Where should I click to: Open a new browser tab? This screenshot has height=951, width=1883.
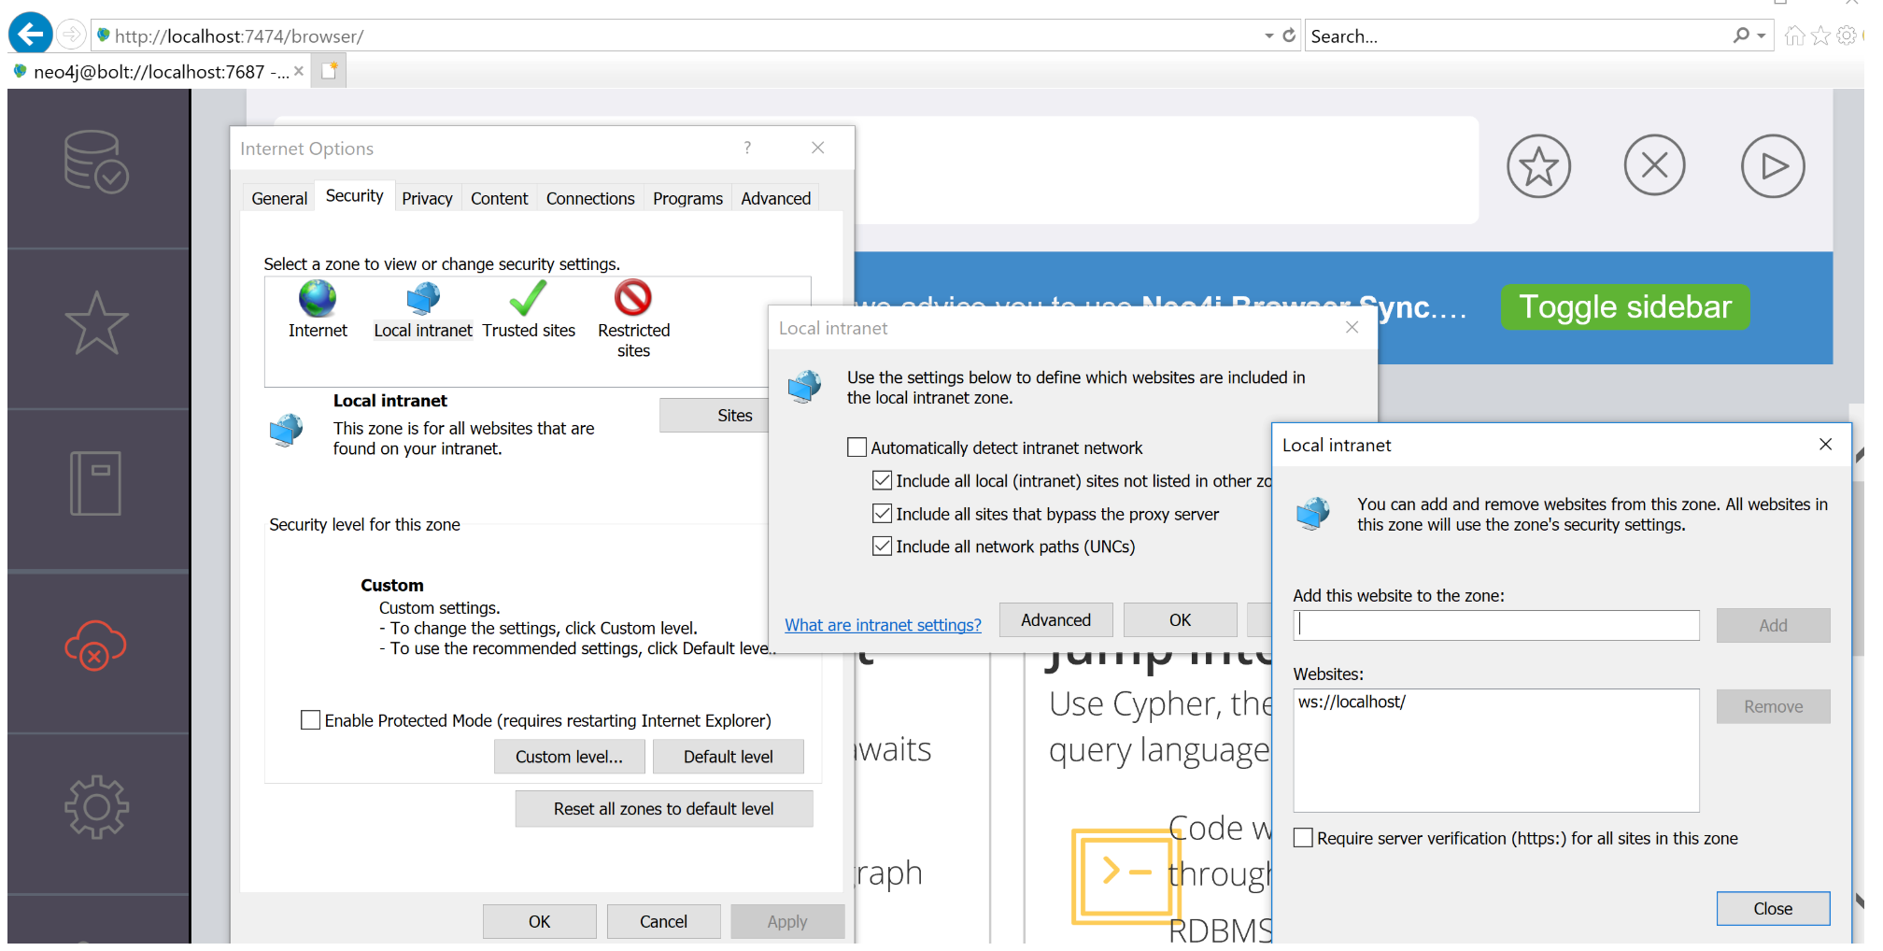pos(329,71)
